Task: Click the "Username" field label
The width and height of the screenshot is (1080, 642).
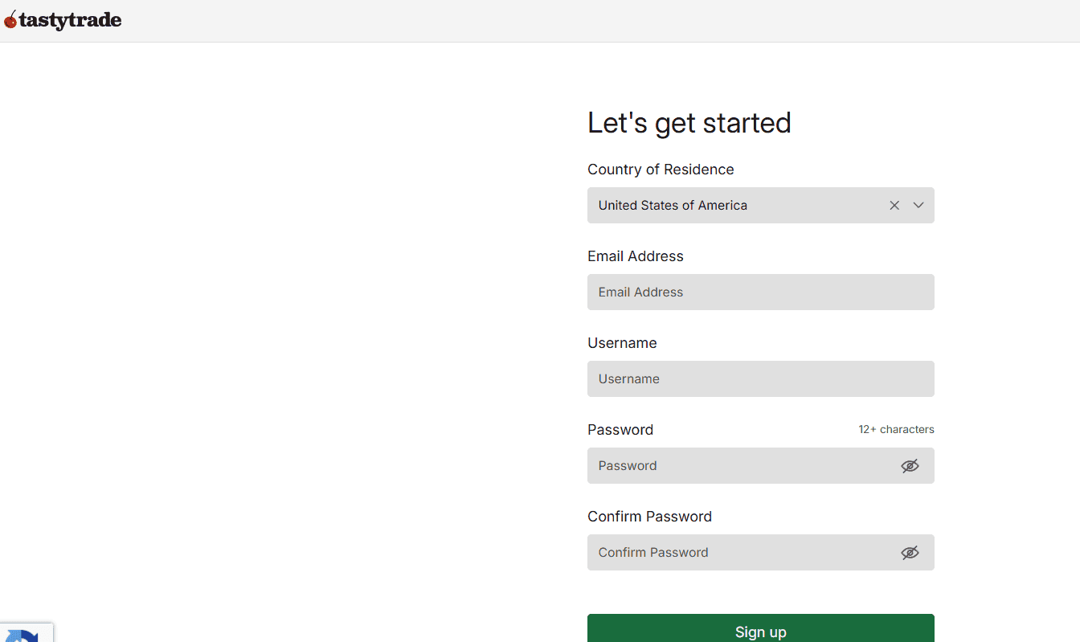Action: 622,343
